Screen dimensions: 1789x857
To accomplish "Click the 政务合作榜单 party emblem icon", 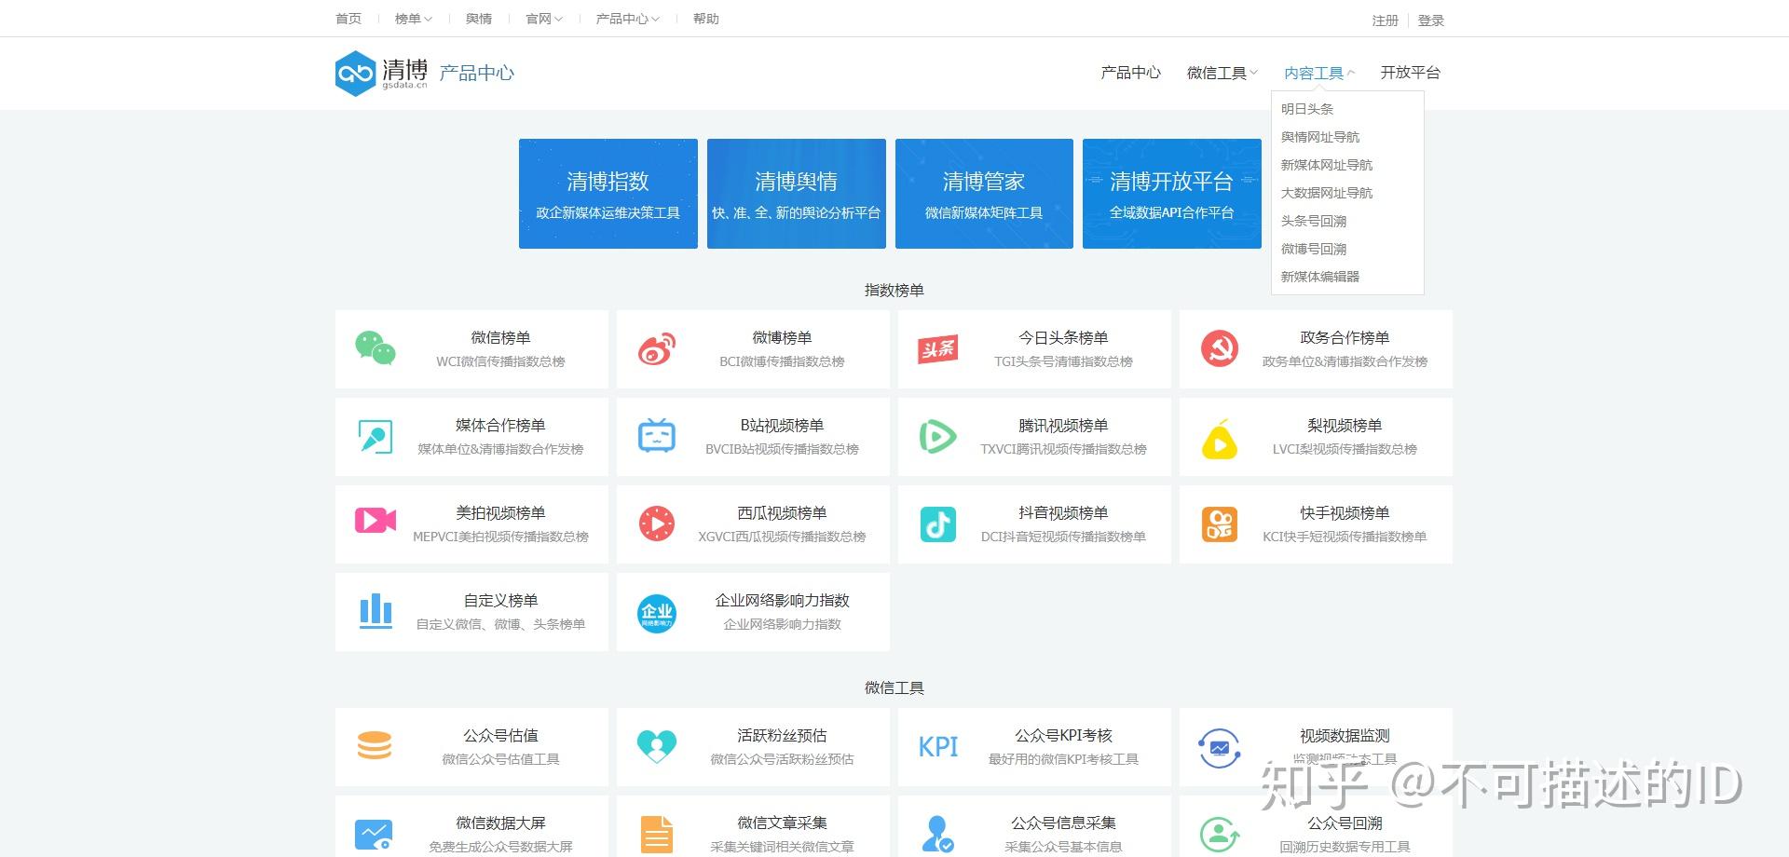I will pos(1220,349).
